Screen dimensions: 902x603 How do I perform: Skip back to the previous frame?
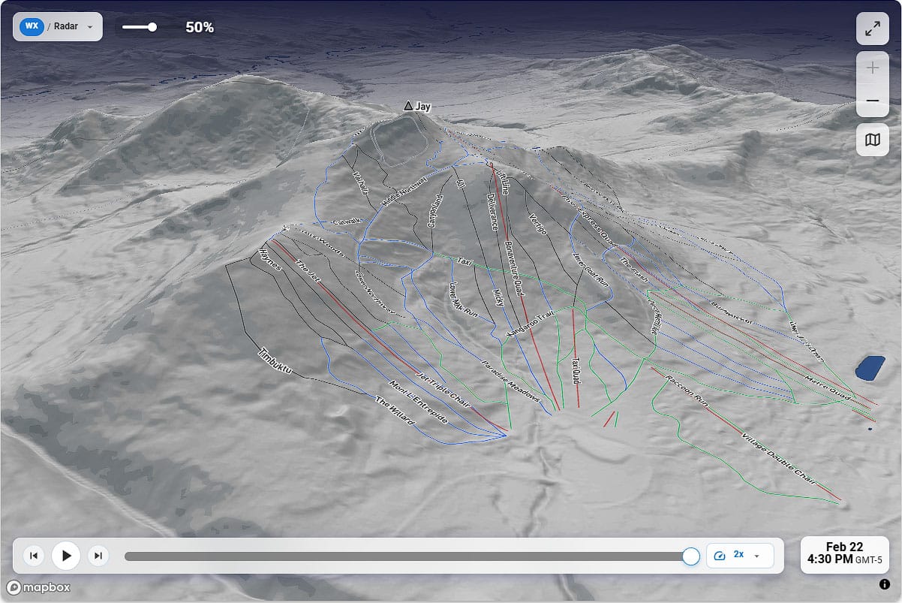point(33,556)
